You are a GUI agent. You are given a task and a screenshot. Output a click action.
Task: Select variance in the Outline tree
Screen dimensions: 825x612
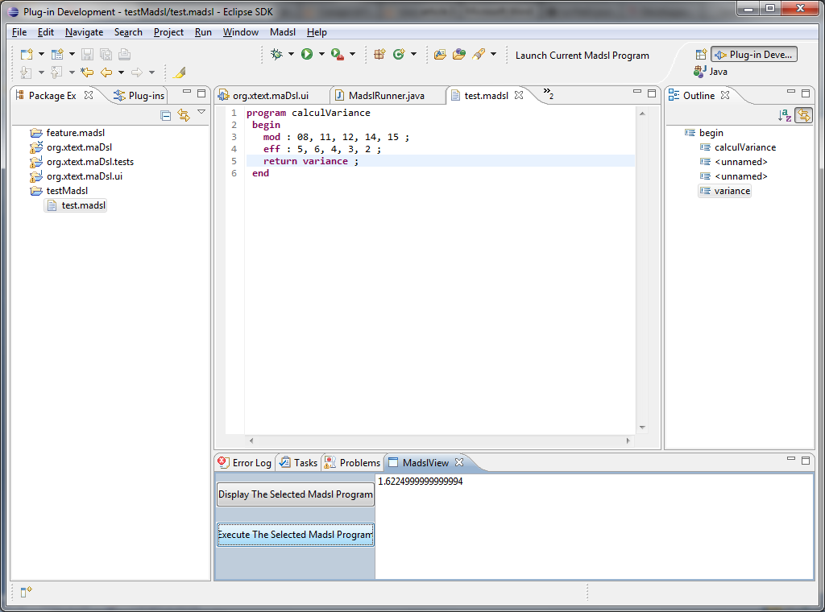tap(732, 191)
